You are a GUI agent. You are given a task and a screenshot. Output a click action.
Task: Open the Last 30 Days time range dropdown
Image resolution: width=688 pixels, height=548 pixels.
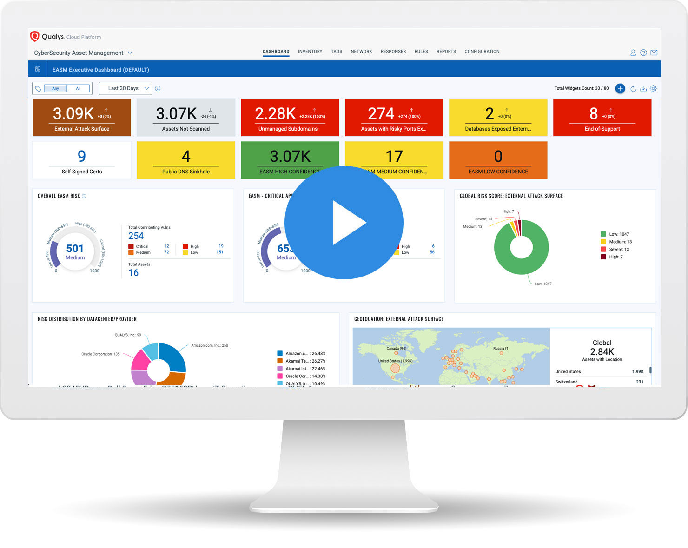pyautogui.click(x=126, y=88)
